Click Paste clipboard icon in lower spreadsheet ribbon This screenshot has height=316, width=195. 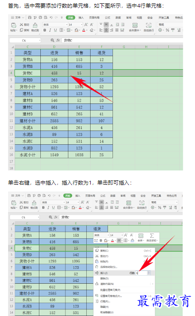pos(13,203)
